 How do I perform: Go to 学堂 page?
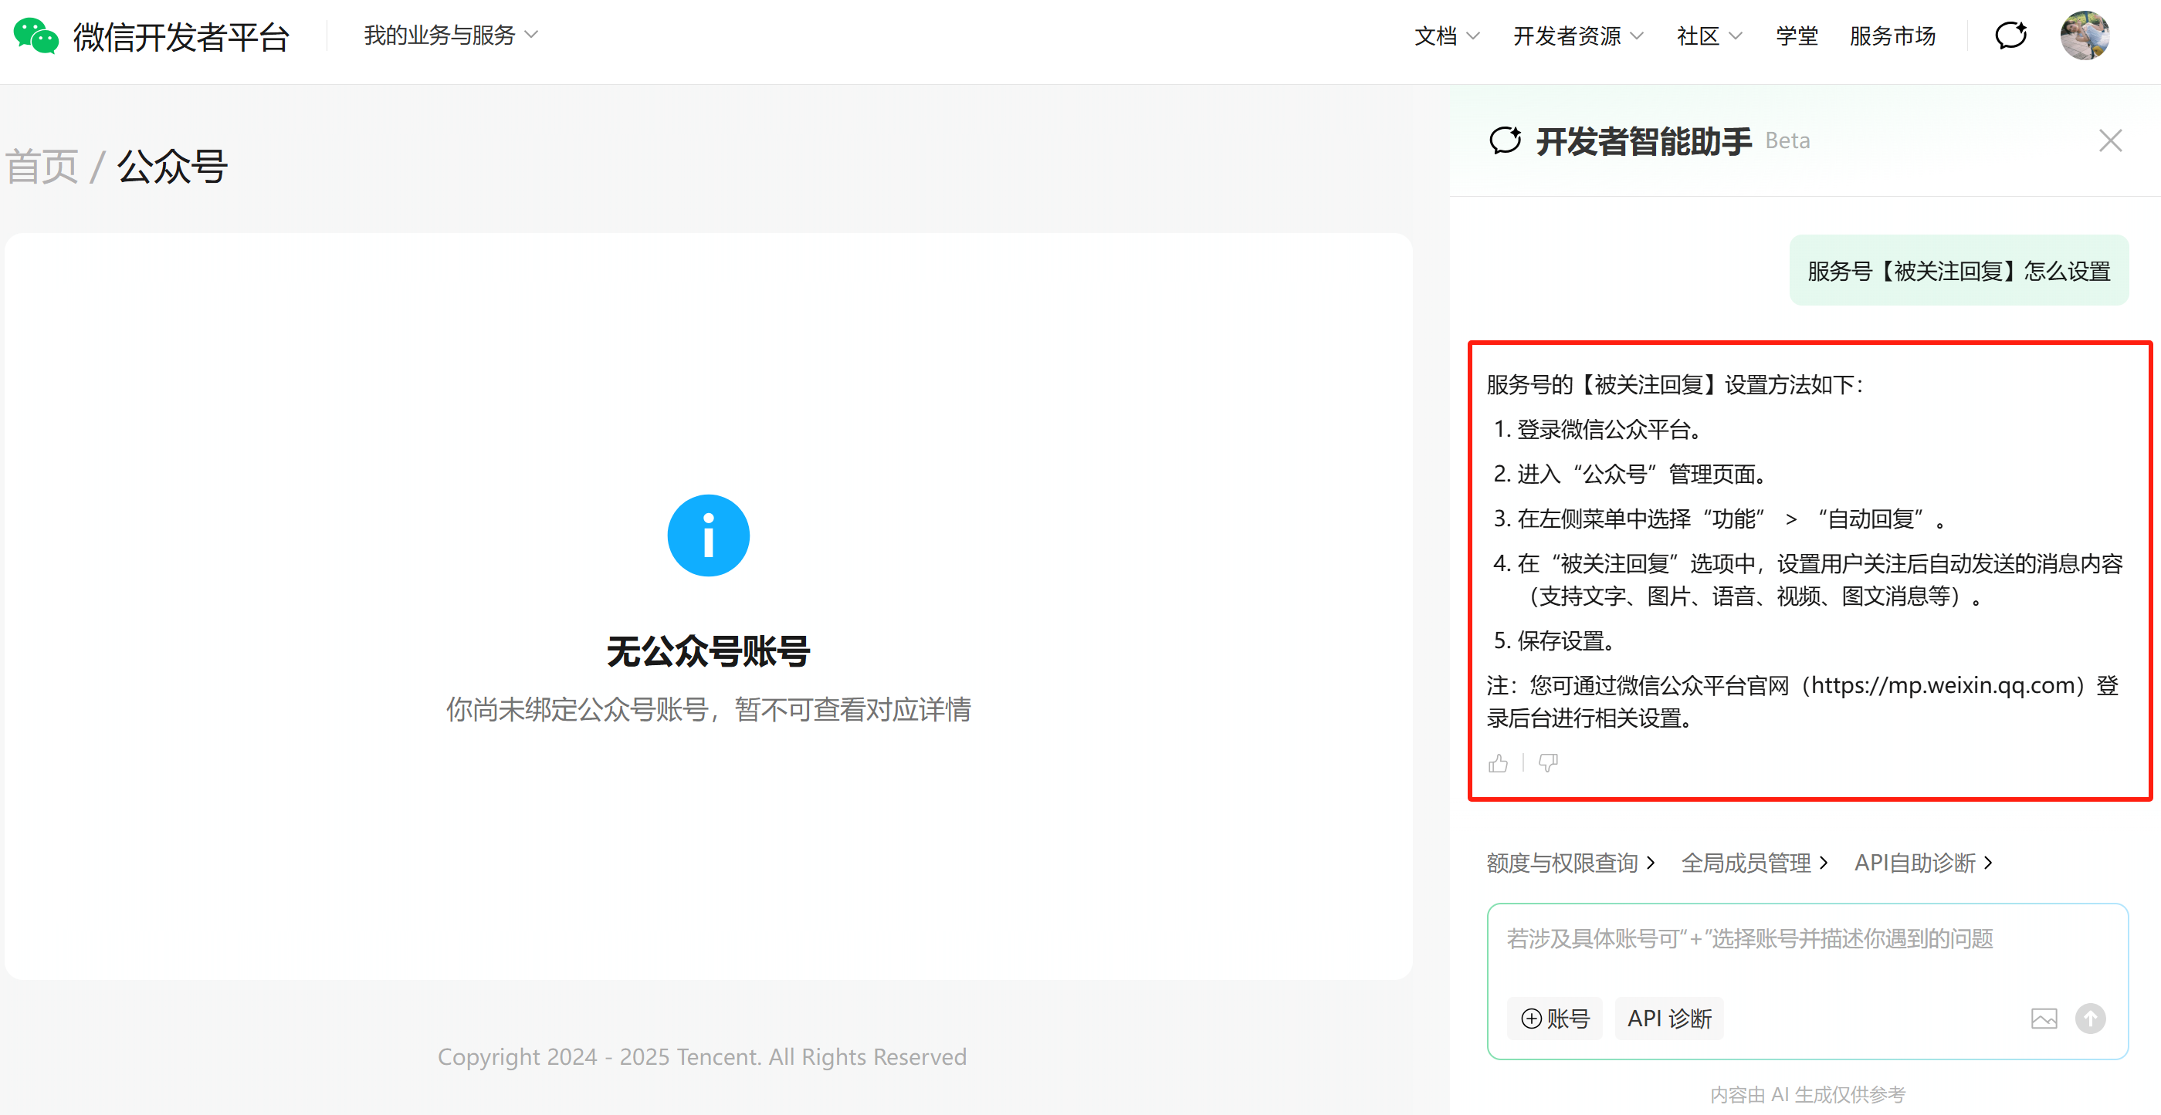1796,36
